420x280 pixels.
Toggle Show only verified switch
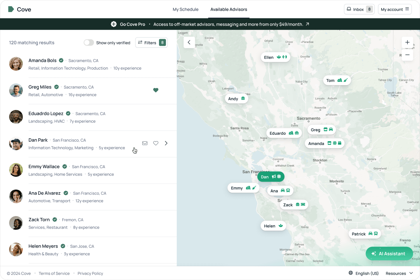[x=89, y=43]
